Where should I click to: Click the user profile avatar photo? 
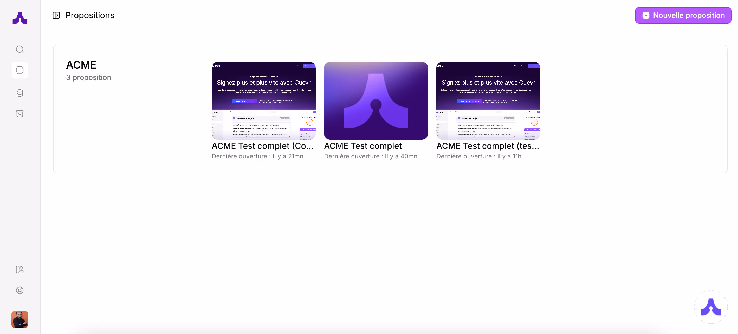tap(20, 319)
